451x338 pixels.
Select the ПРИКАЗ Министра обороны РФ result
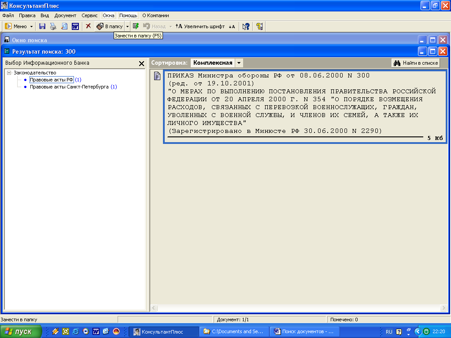(x=305, y=107)
